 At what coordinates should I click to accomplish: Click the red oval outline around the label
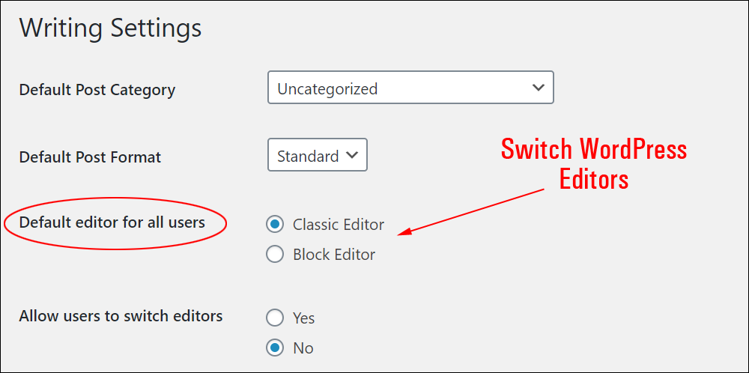point(115,223)
